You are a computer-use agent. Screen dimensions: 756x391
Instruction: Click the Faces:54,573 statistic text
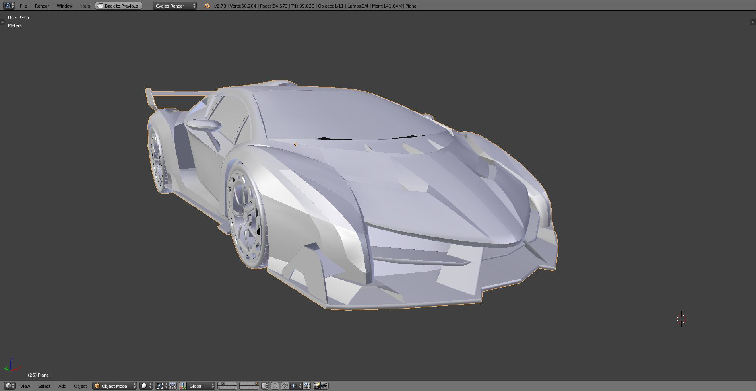click(x=273, y=6)
